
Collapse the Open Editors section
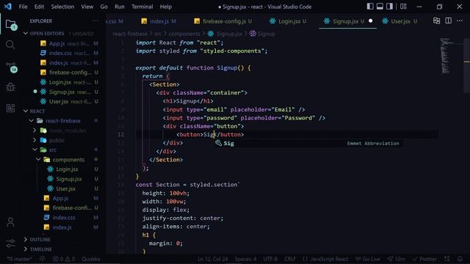[x=26, y=34]
